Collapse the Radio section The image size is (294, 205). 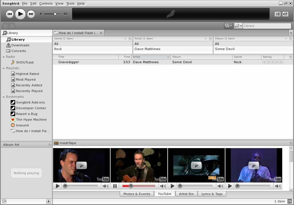(x=3, y=57)
